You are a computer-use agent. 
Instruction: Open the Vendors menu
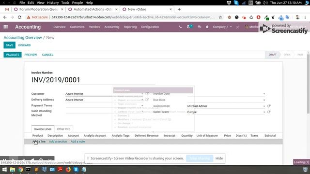(94, 27)
